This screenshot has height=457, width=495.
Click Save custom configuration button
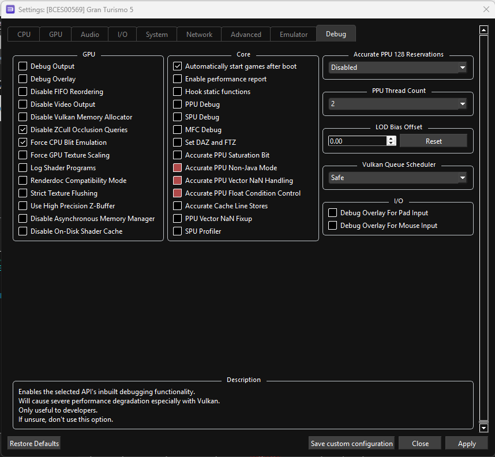352,444
